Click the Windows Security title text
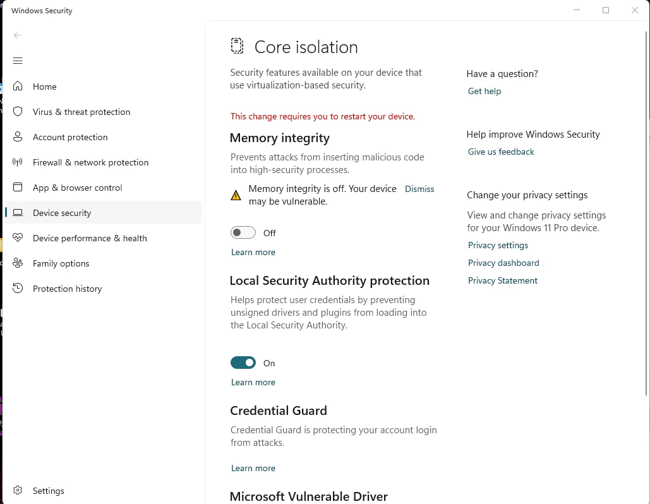 [42, 11]
